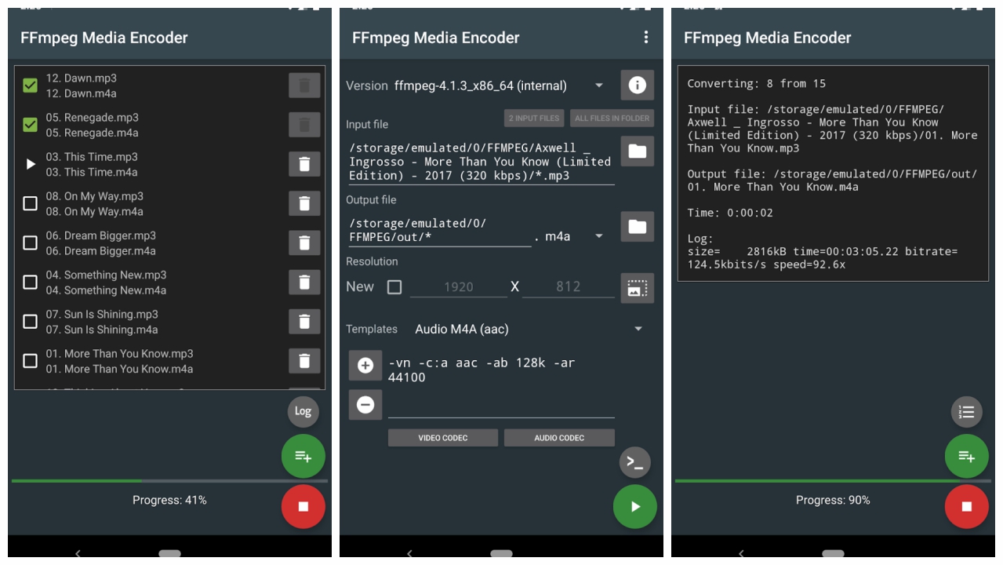Click the greyed trash icon for 12. Dawn.mp3

coord(304,86)
